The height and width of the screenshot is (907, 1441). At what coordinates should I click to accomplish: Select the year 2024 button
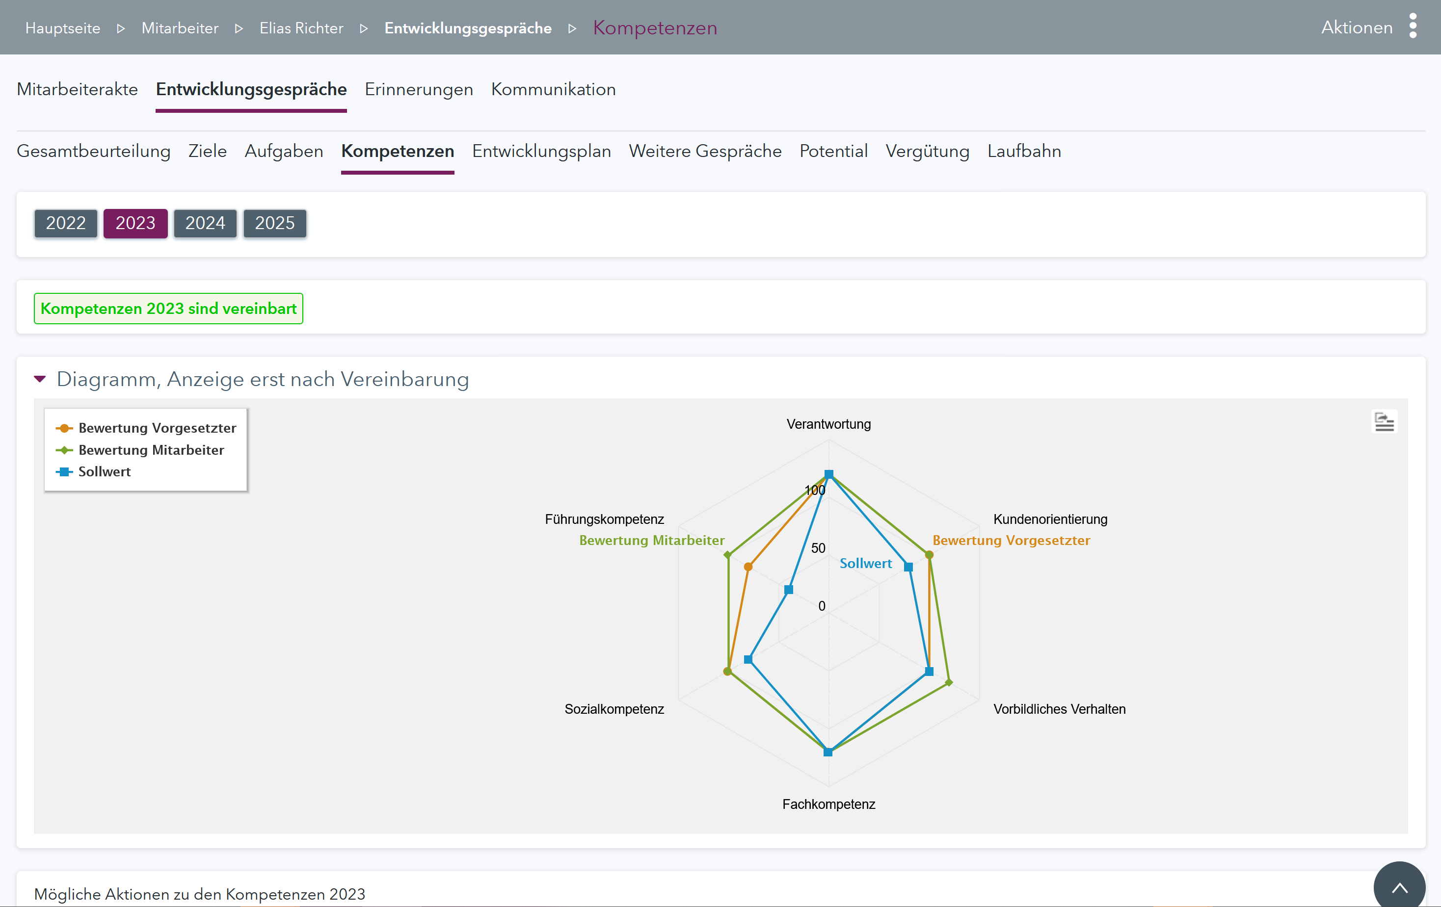coord(205,223)
